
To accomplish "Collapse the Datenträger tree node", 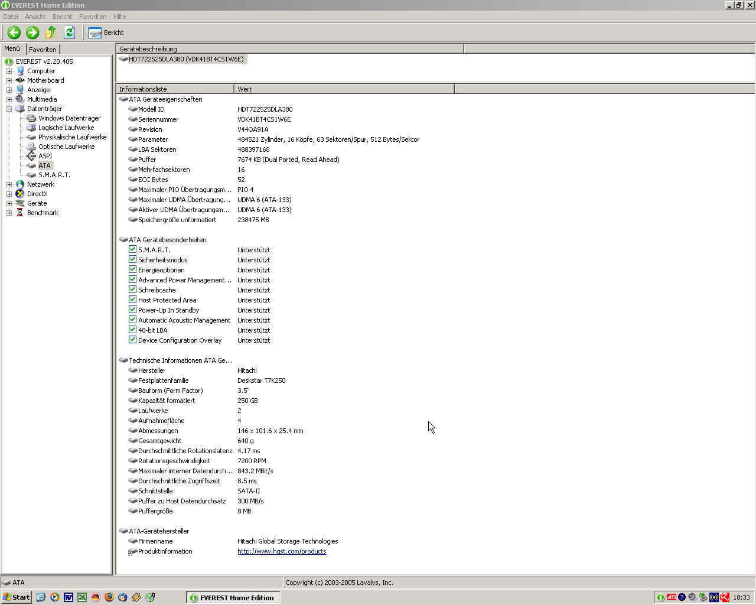I will (x=9, y=109).
